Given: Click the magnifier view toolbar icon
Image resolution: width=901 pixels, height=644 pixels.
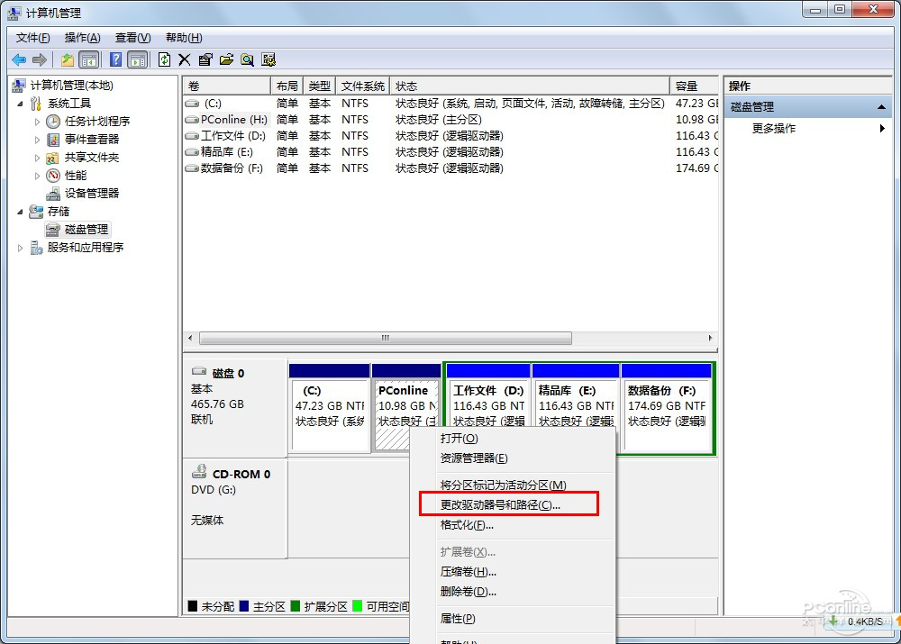Looking at the screenshot, I should 245,59.
